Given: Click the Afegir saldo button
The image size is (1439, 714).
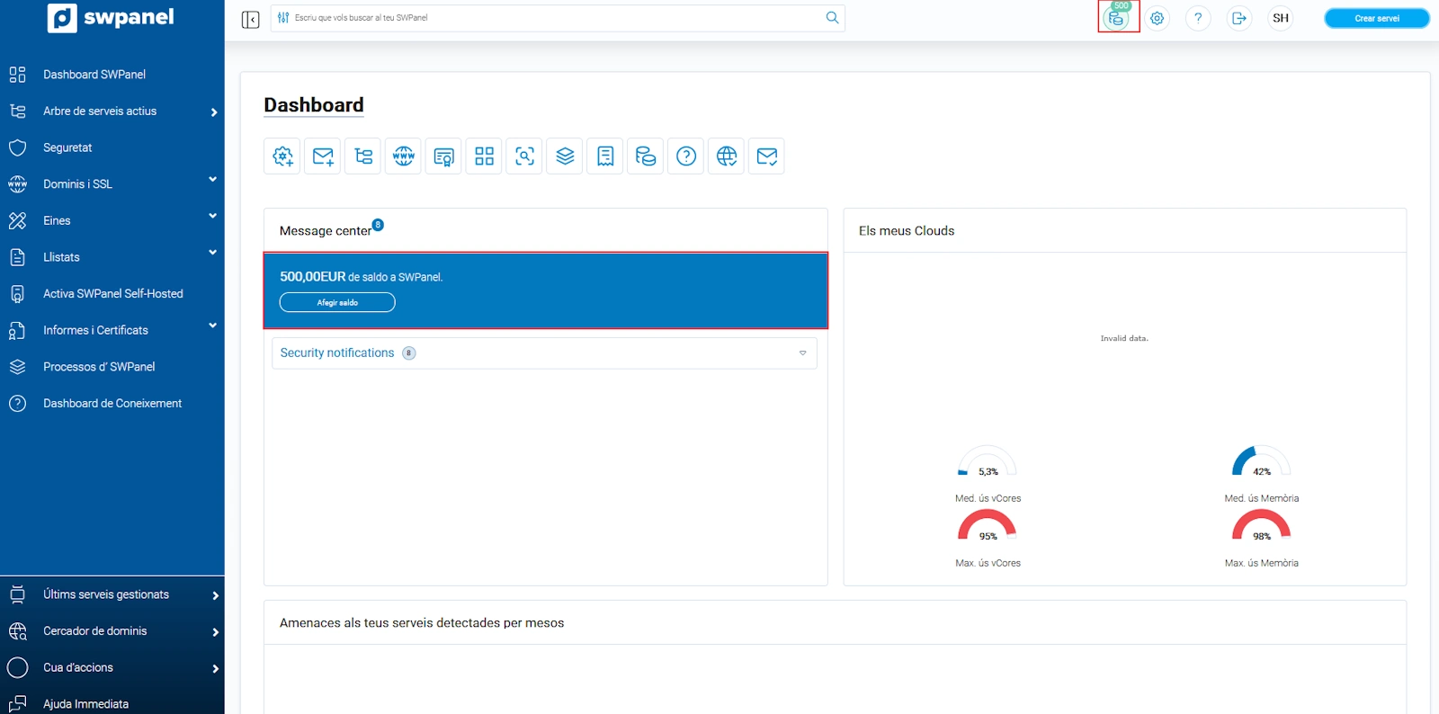Looking at the screenshot, I should (x=337, y=302).
